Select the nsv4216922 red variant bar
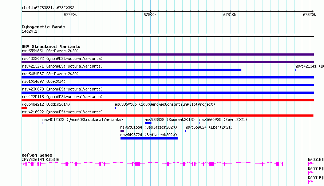 pyautogui.click(x=167, y=116)
